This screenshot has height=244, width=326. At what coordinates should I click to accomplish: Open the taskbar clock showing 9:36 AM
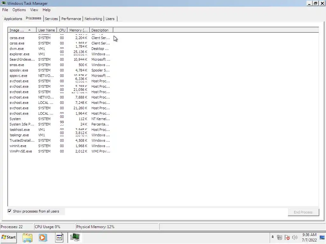tap(309, 237)
